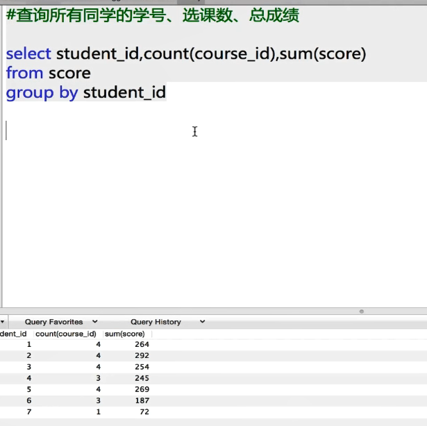Click sum(score) in the select statement
Screen dimensions: 427x426
pyautogui.click(x=323, y=53)
